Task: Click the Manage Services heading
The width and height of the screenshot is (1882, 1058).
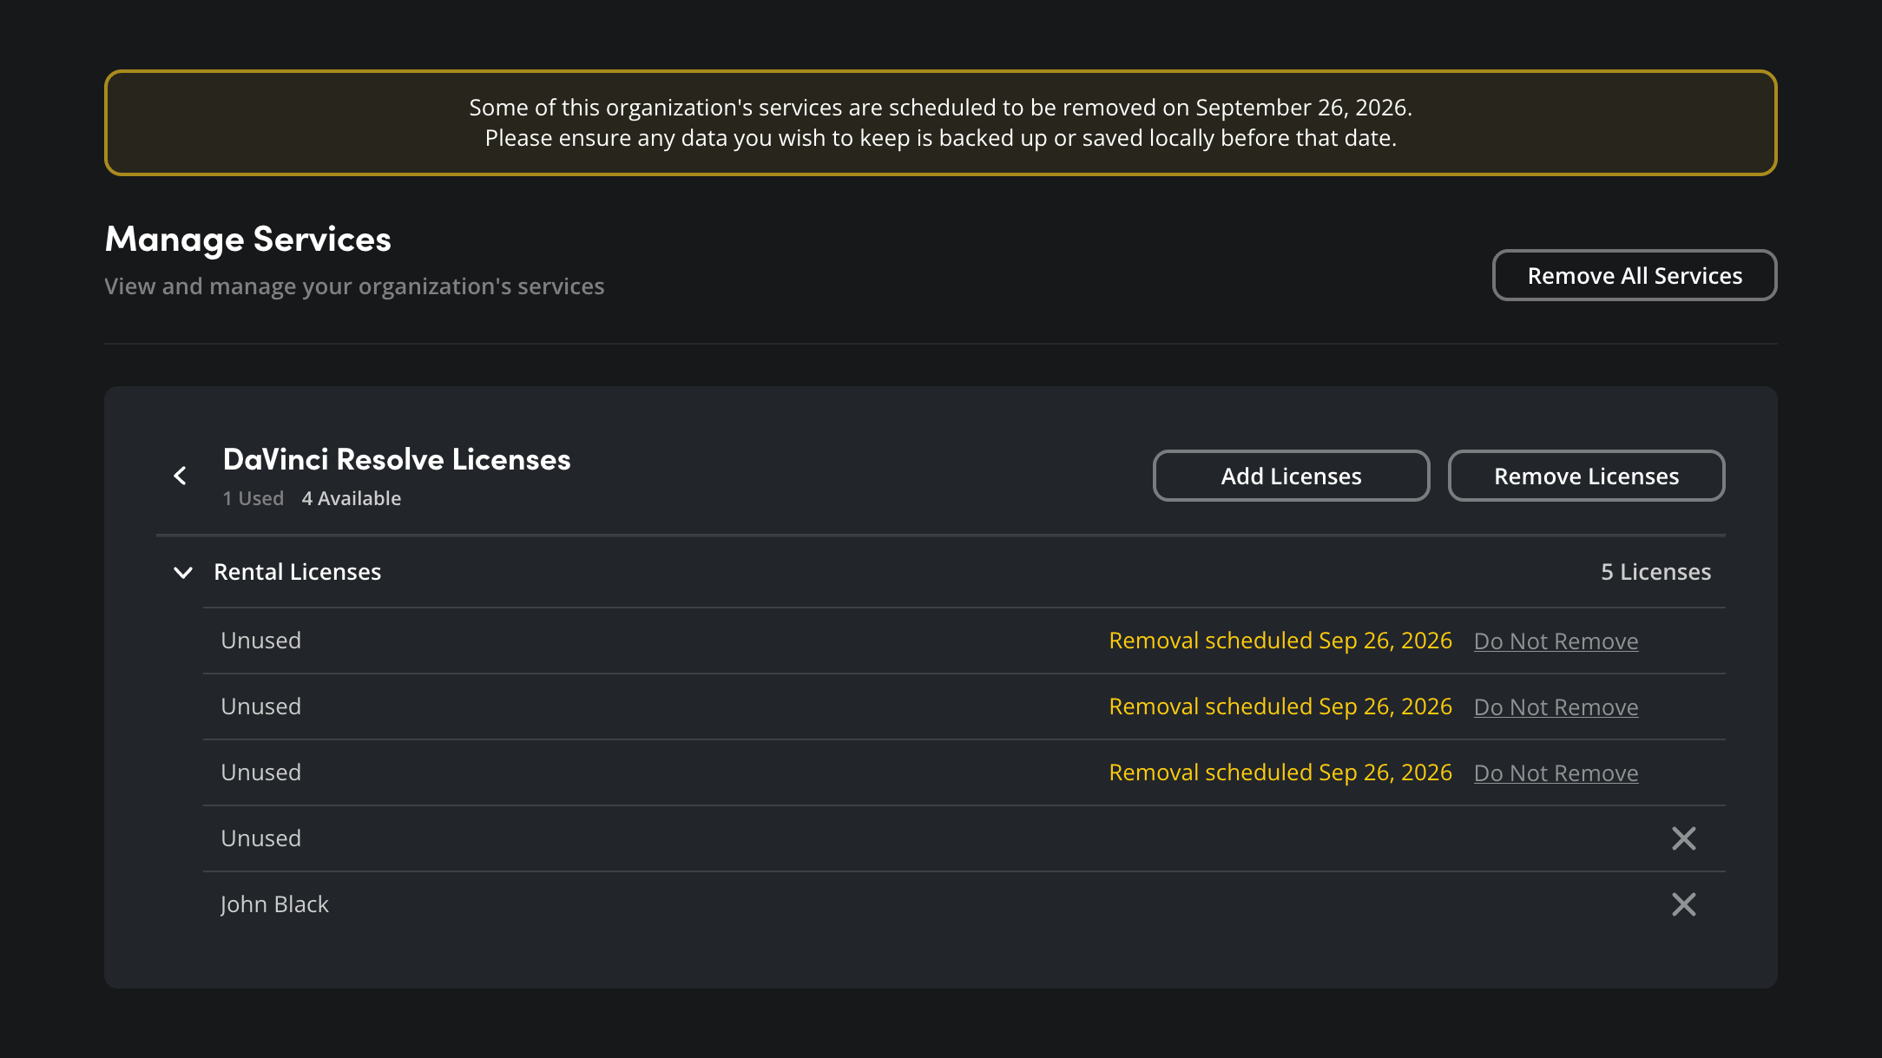Action: (248, 239)
